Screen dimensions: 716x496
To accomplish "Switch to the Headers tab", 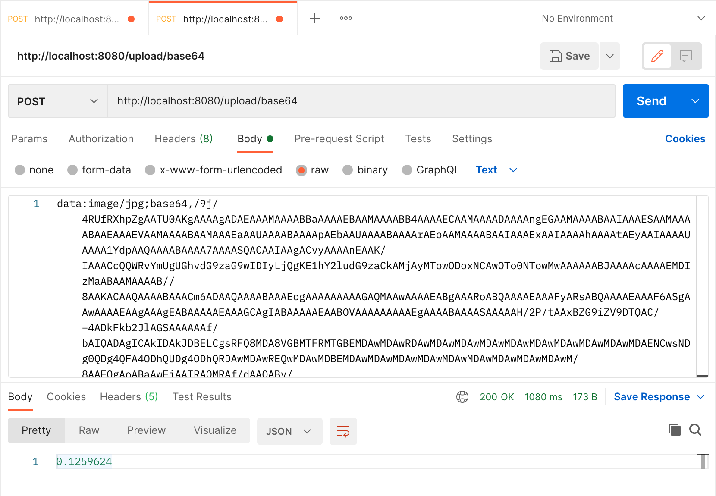I will [x=183, y=139].
